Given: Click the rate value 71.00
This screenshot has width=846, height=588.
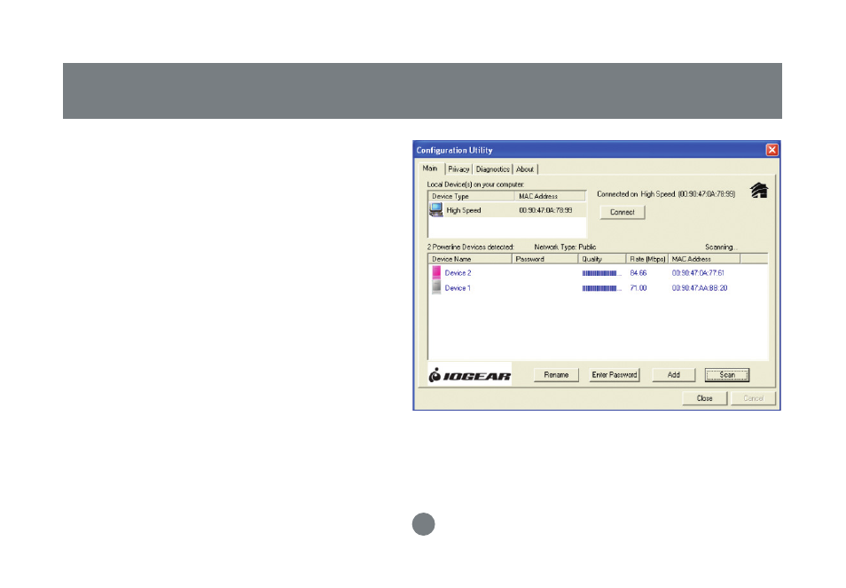Looking at the screenshot, I should pos(638,288).
